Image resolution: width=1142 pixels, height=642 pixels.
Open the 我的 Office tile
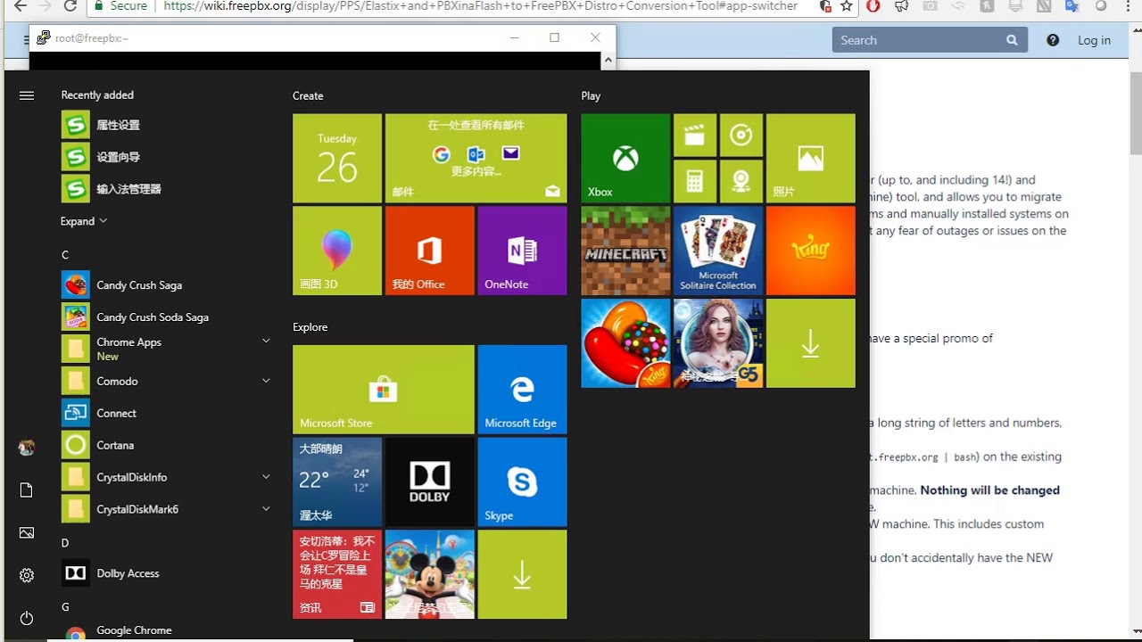[x=430, y=251]
